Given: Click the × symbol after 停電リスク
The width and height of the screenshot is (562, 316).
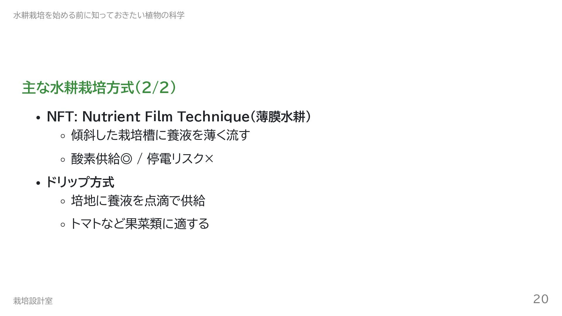Looking at the screenshot, I should point(209,159).
